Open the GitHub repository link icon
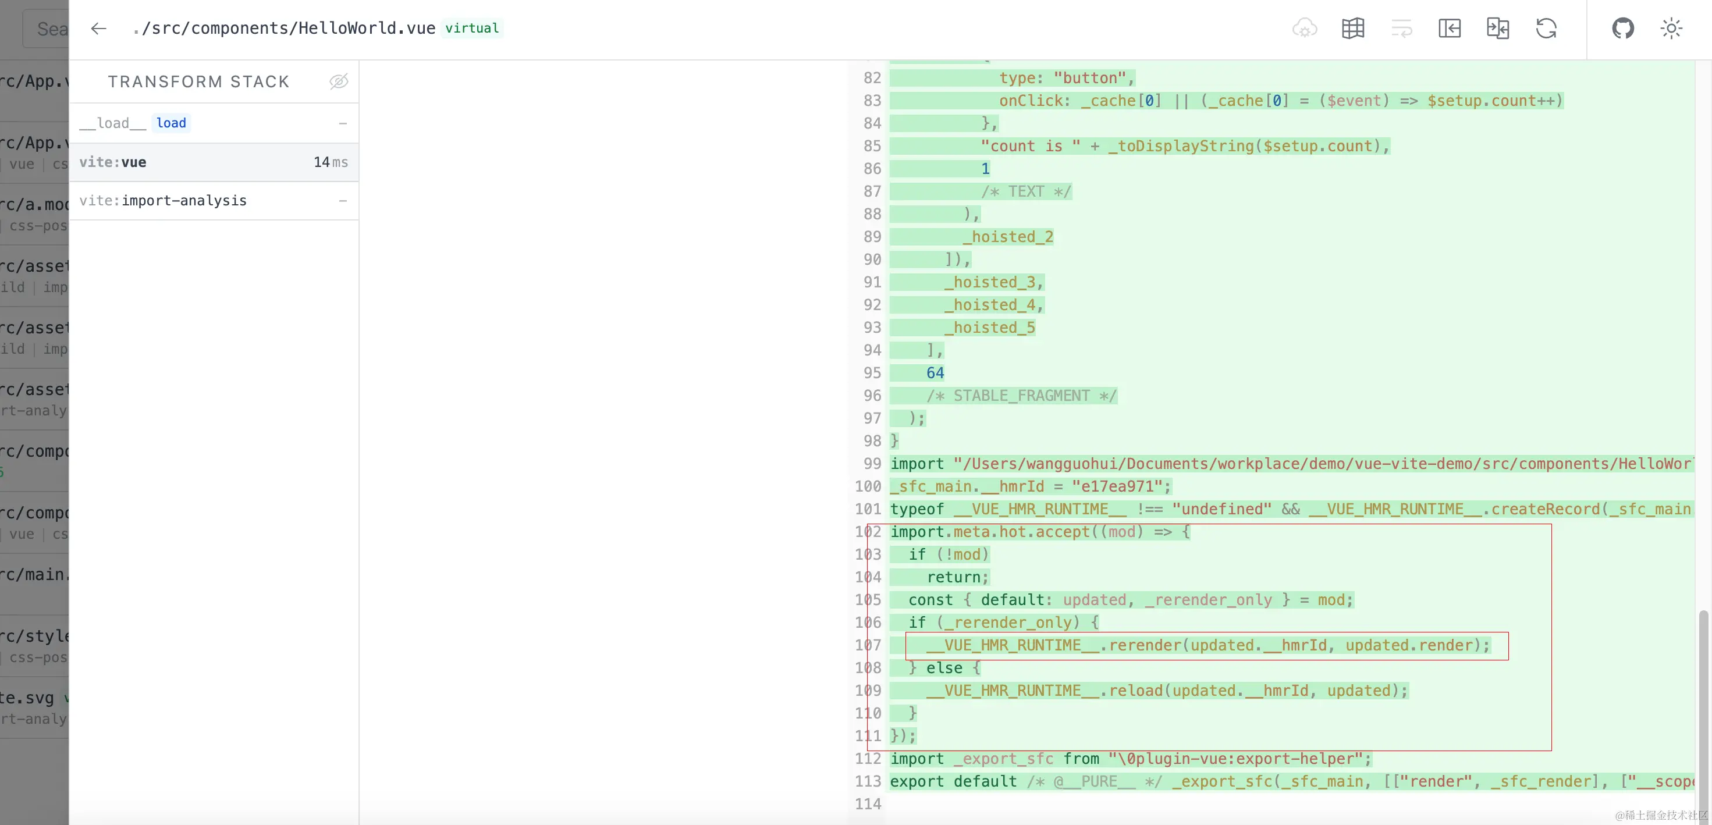This screenshot has width=1712, height=825. coord(1623,29)
